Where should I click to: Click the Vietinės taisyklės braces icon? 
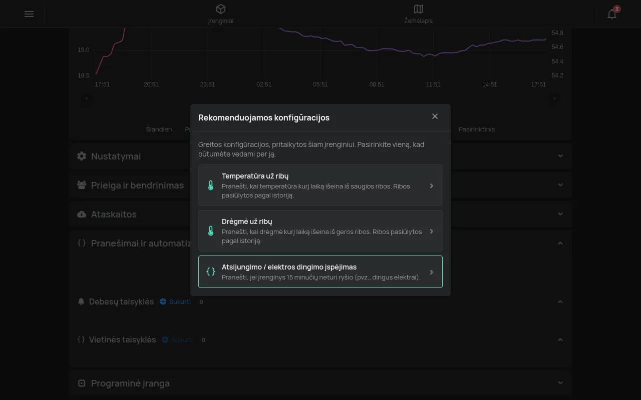(81, 339)
